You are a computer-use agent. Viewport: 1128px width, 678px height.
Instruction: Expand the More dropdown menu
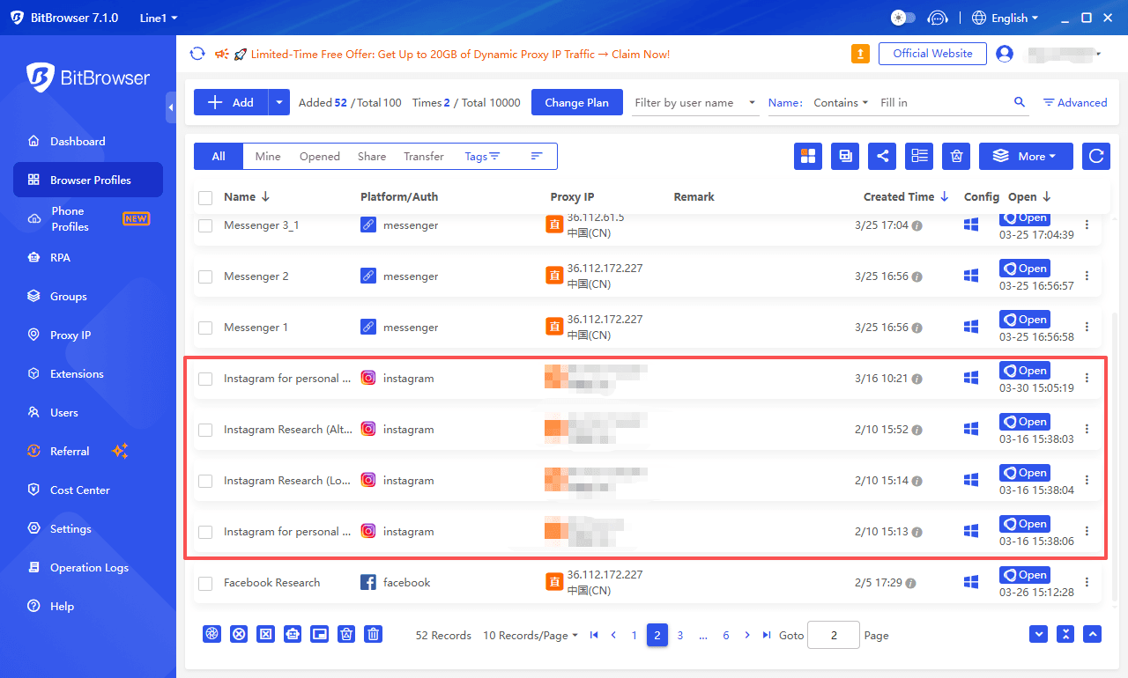[x=1026, y=156]
